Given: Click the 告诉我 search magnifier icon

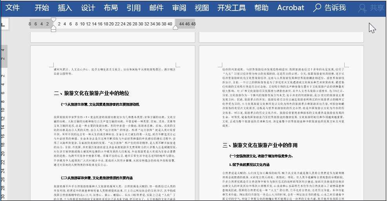Looking at the screenshot, I should click(x=317, y=8).
